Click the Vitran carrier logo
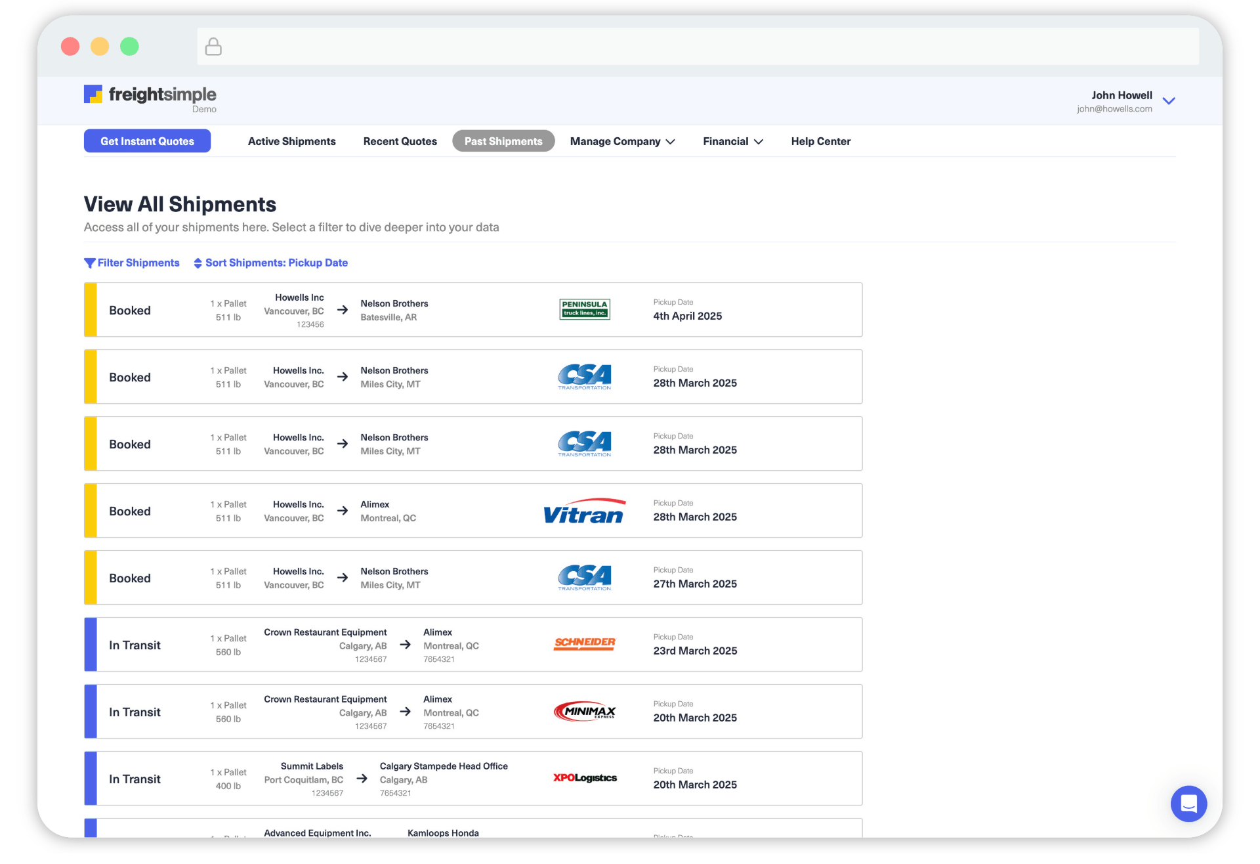The height and width of the screenshot is (864, 1260). [x=584, y=511]
